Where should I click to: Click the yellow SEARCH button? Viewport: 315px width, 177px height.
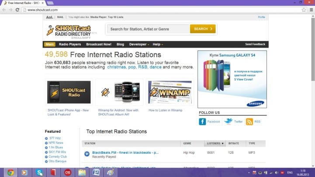[x=203, y=29]
